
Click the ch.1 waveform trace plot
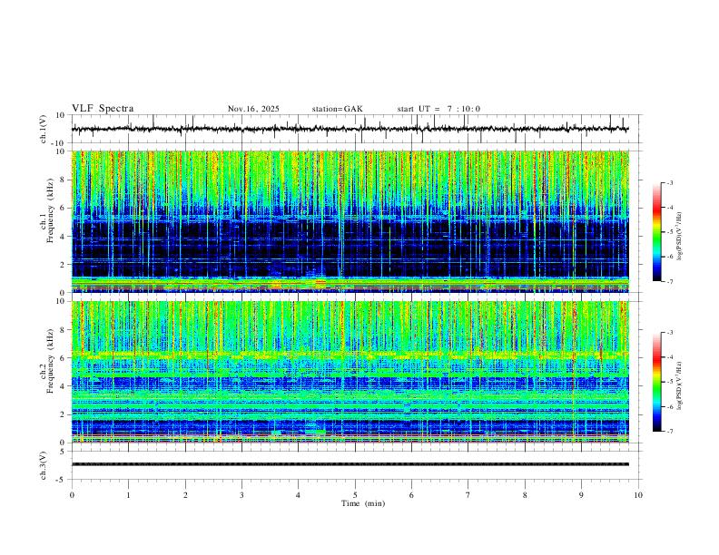point(350,129)
